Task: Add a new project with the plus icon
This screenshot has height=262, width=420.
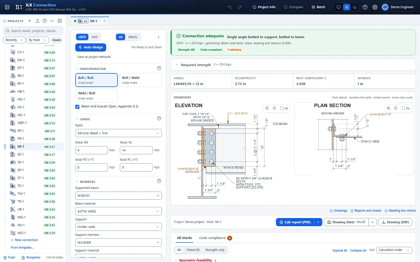Action: tap(29, 21)
